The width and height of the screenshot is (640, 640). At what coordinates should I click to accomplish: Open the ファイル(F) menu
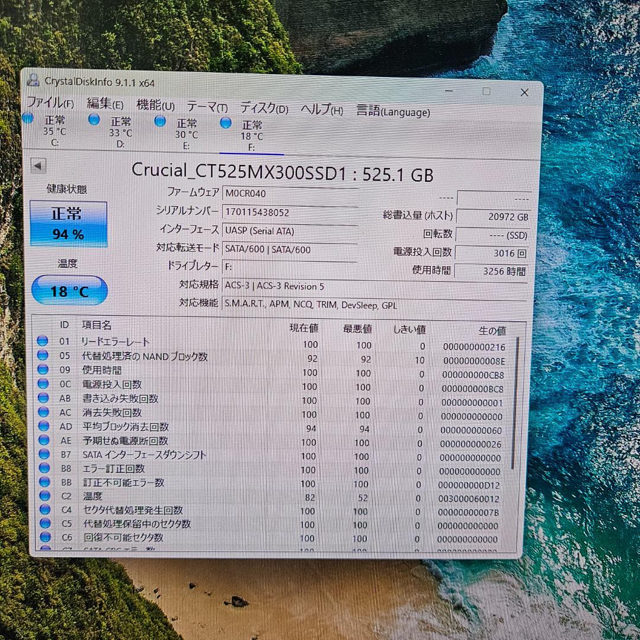[x=50, y=103]
